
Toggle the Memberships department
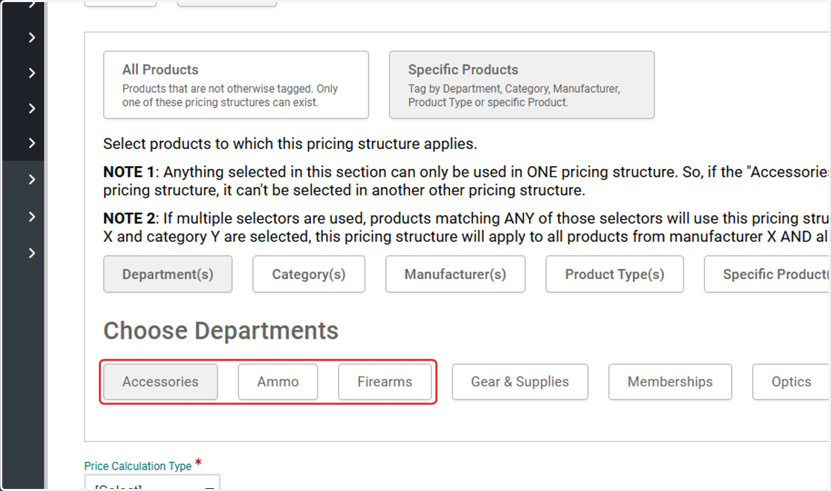(670, 382)
